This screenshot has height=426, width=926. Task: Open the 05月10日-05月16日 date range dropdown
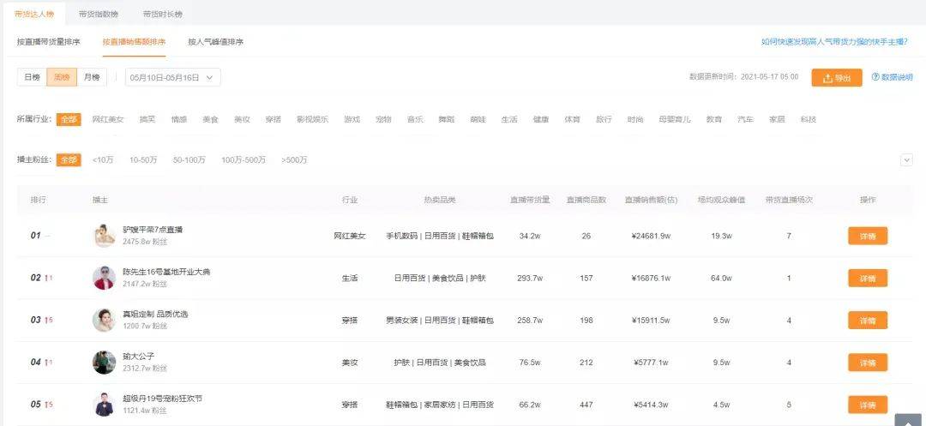[172, 77]
